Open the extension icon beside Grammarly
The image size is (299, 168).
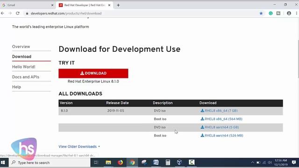click(x=278, y=14)
